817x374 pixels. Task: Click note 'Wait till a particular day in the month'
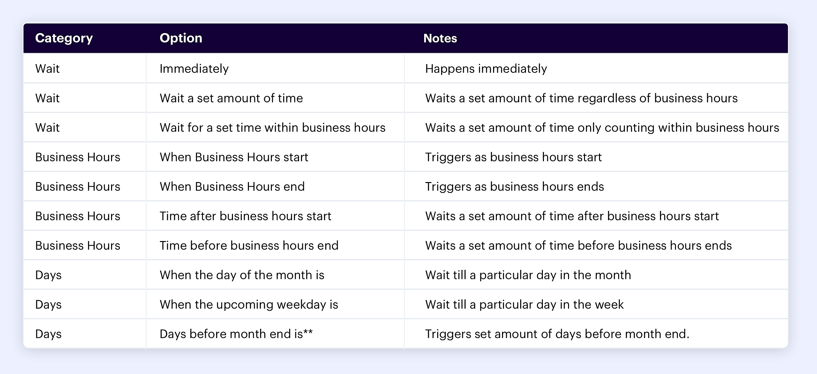click(528, 275)
